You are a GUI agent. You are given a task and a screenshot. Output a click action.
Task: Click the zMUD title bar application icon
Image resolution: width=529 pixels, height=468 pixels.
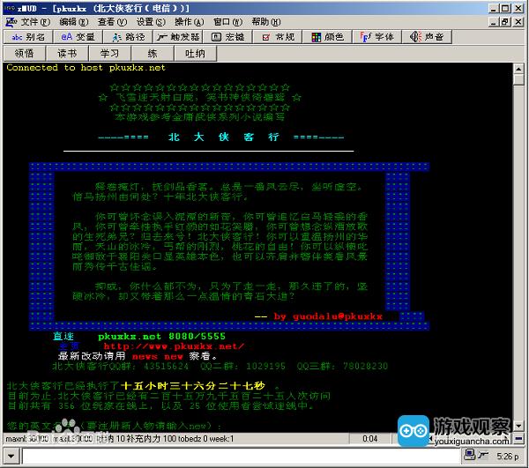(x=10, y=7)
